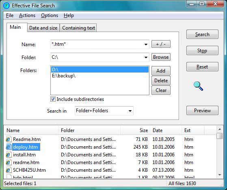Click the Browse button
The height and width of the screenshot is (190, 227).
pyautogui.click(x=161, y=57)
